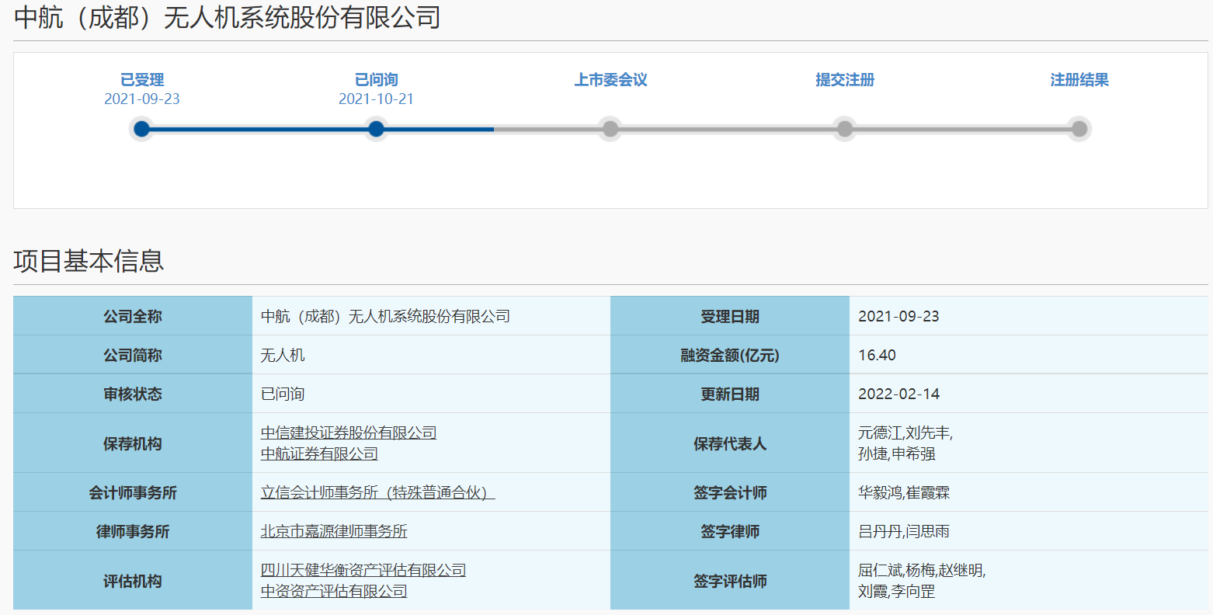
Task: Click the company full name value in the table
Action: coord(386,316)
